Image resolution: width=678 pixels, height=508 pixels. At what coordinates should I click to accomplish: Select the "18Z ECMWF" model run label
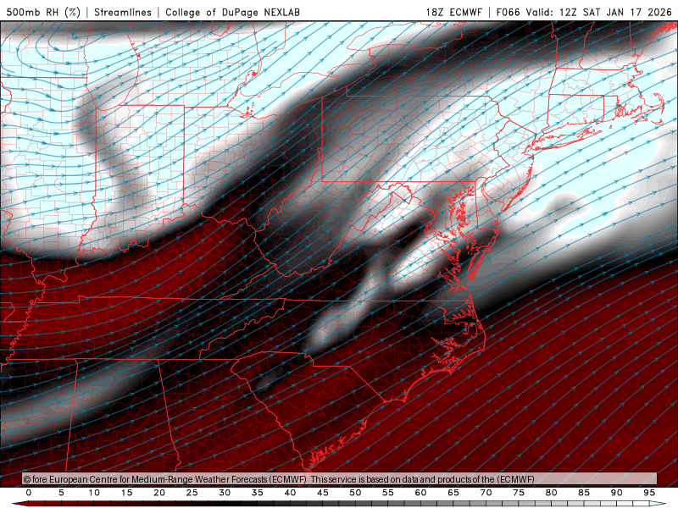[453, 12]
